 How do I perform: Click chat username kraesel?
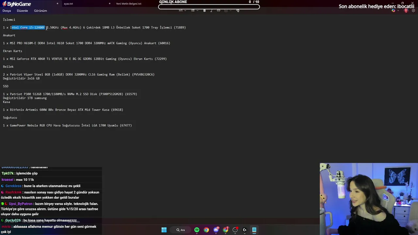(x=8, y=180)
